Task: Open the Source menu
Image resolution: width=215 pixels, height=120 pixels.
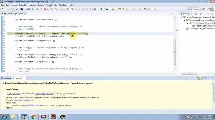Action: click(14, 5)
